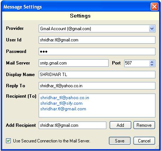Click the Port number field

point(137,63)
